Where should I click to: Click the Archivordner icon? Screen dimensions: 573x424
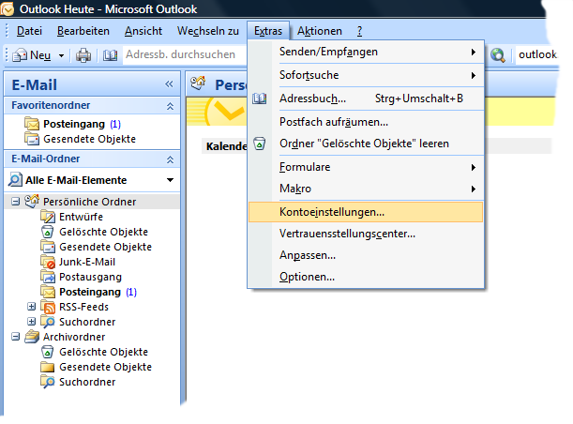(x=32, y=336)
